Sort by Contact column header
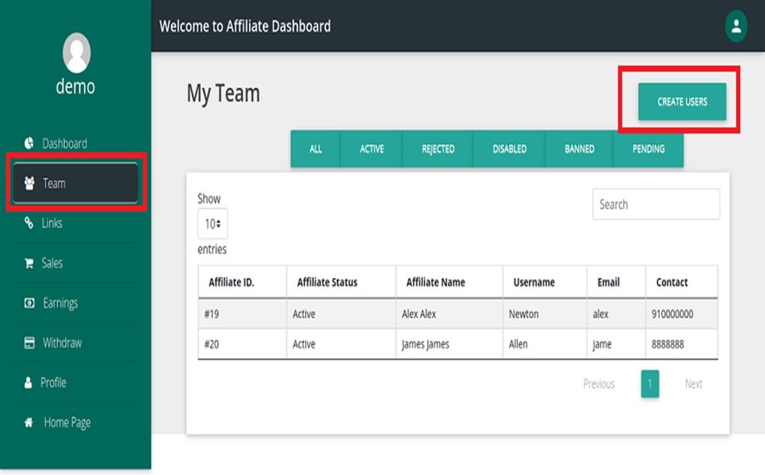Image resolution: width=765 pixels, height=475 pixels. click(682, 282)
